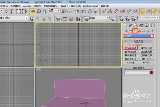Image resolution: width=160 pixels, height=107 pixels.
Task: Choose the Select Object arrow tool
Action: pos(6,12)
